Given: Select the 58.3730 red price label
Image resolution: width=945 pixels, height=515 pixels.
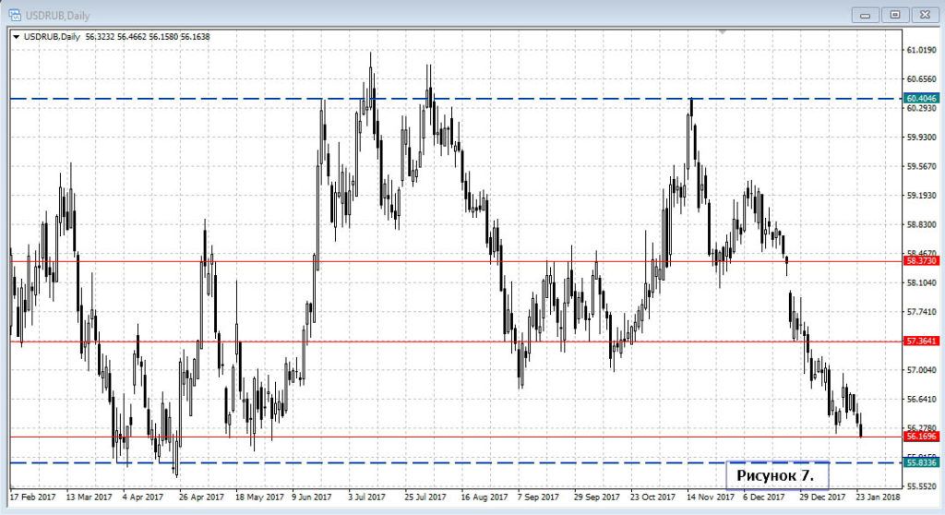Looking at the screenshot, I should (921, 261).
